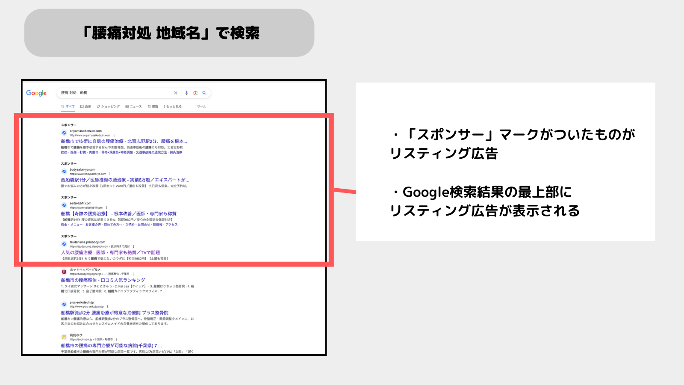
Task: Select the 書籍 tab
Action: coord(153,107)
